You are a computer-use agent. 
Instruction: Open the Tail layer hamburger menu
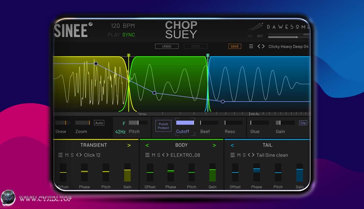tap(233, 155)
